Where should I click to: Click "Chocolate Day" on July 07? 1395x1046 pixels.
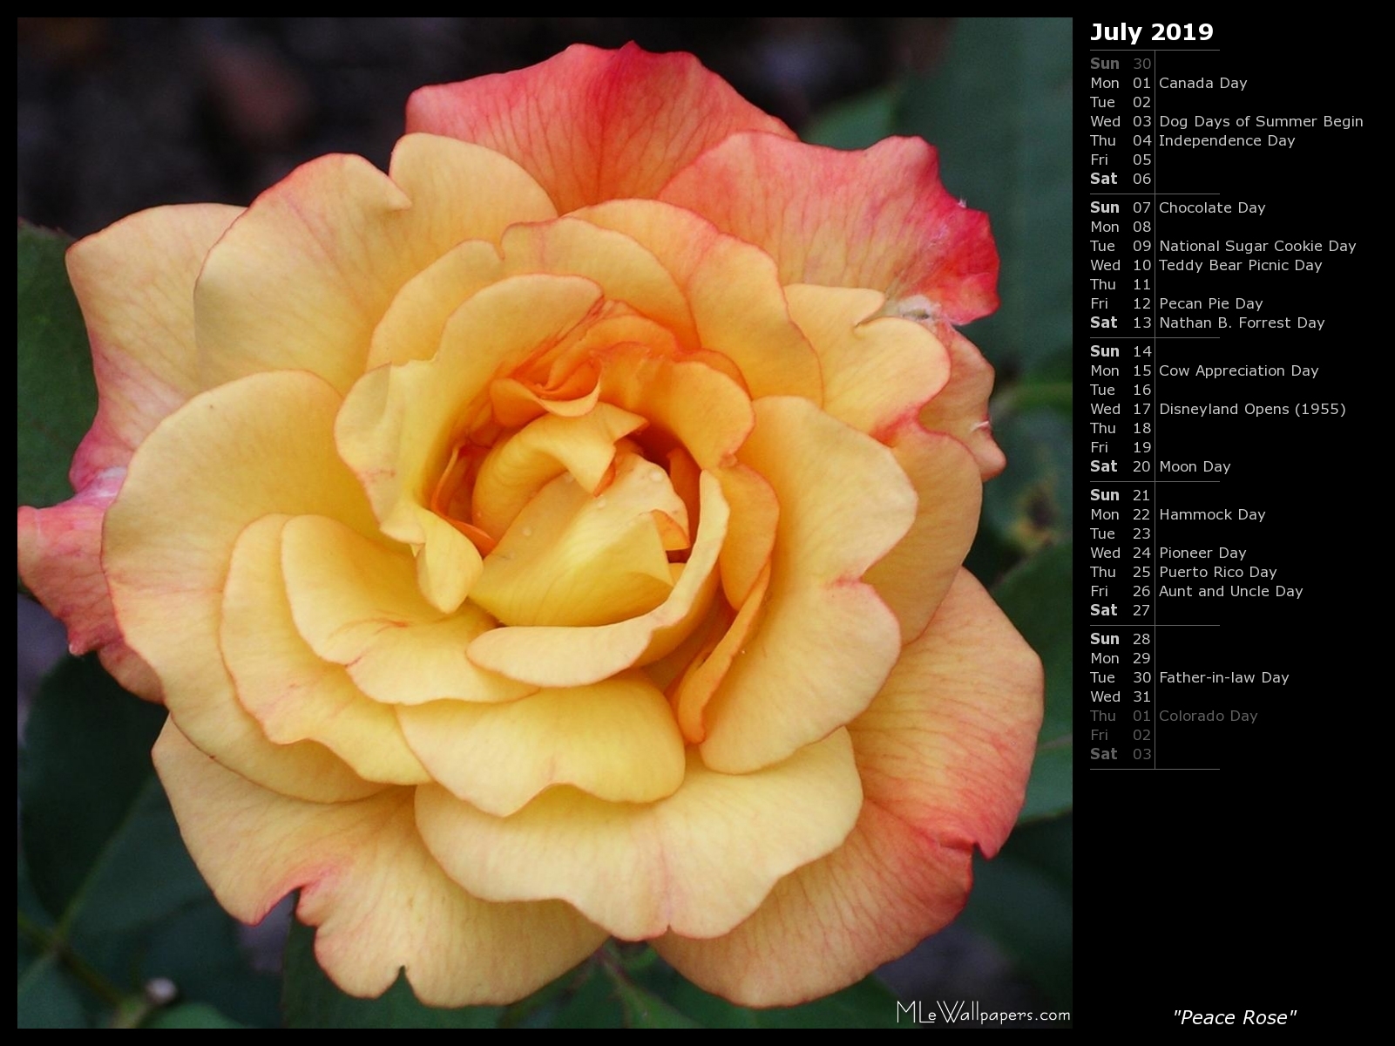click(x=1212, y=207)
